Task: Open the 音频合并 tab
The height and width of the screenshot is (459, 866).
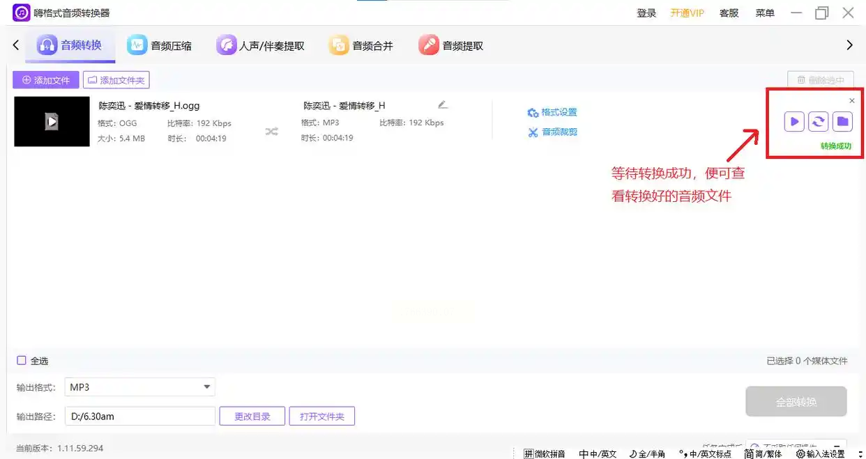Action: (x=361, y=46)
